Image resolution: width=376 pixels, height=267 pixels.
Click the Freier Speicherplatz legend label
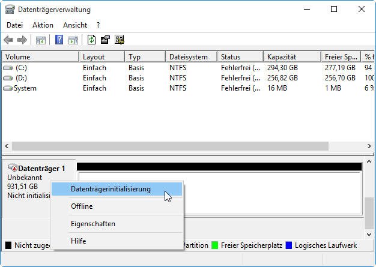pyautogui.click(x=252, y=245)
